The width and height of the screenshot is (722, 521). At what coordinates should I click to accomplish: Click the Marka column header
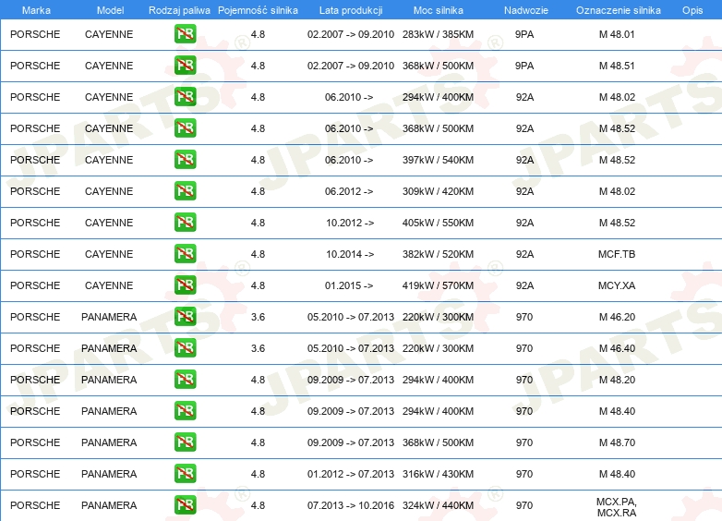tap(36, 10)
